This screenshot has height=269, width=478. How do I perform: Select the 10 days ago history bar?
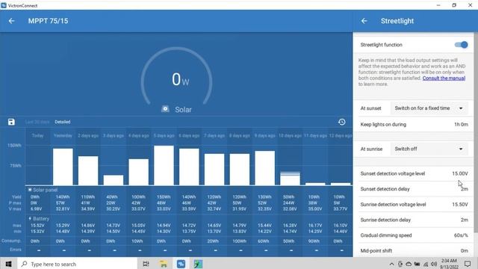(x=291, y=179)
